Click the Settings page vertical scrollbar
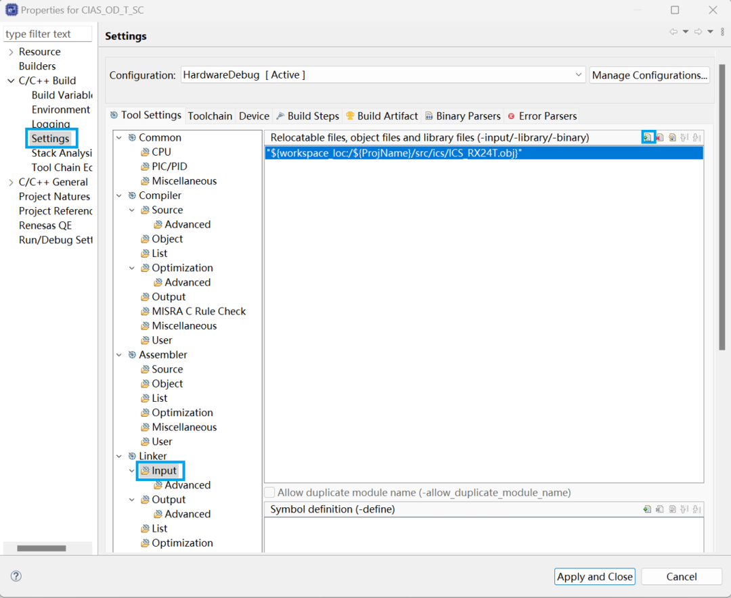The height and width of the screenshot is (598, 731). pos(722,208)
